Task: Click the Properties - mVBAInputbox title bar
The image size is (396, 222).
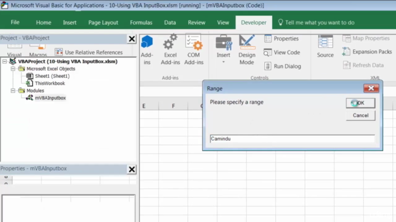Action: click(x=63, y=168)
